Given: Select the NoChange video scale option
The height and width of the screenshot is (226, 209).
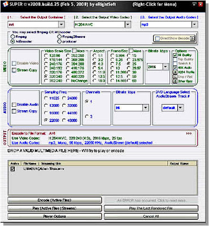Looking at the screenshot, I should [x=68, y=81].
